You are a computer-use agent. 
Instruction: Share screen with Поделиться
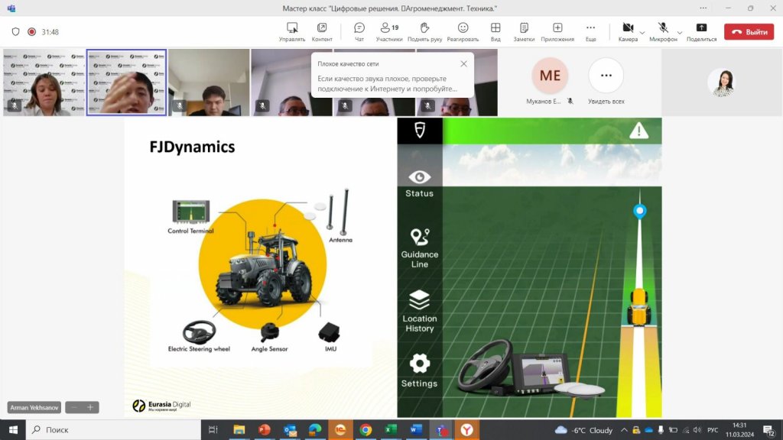(x=701, y=31)
